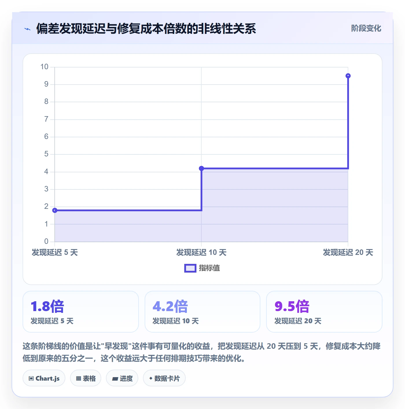Click the x-axis label 发现延迟 10 天

[201, 253]
